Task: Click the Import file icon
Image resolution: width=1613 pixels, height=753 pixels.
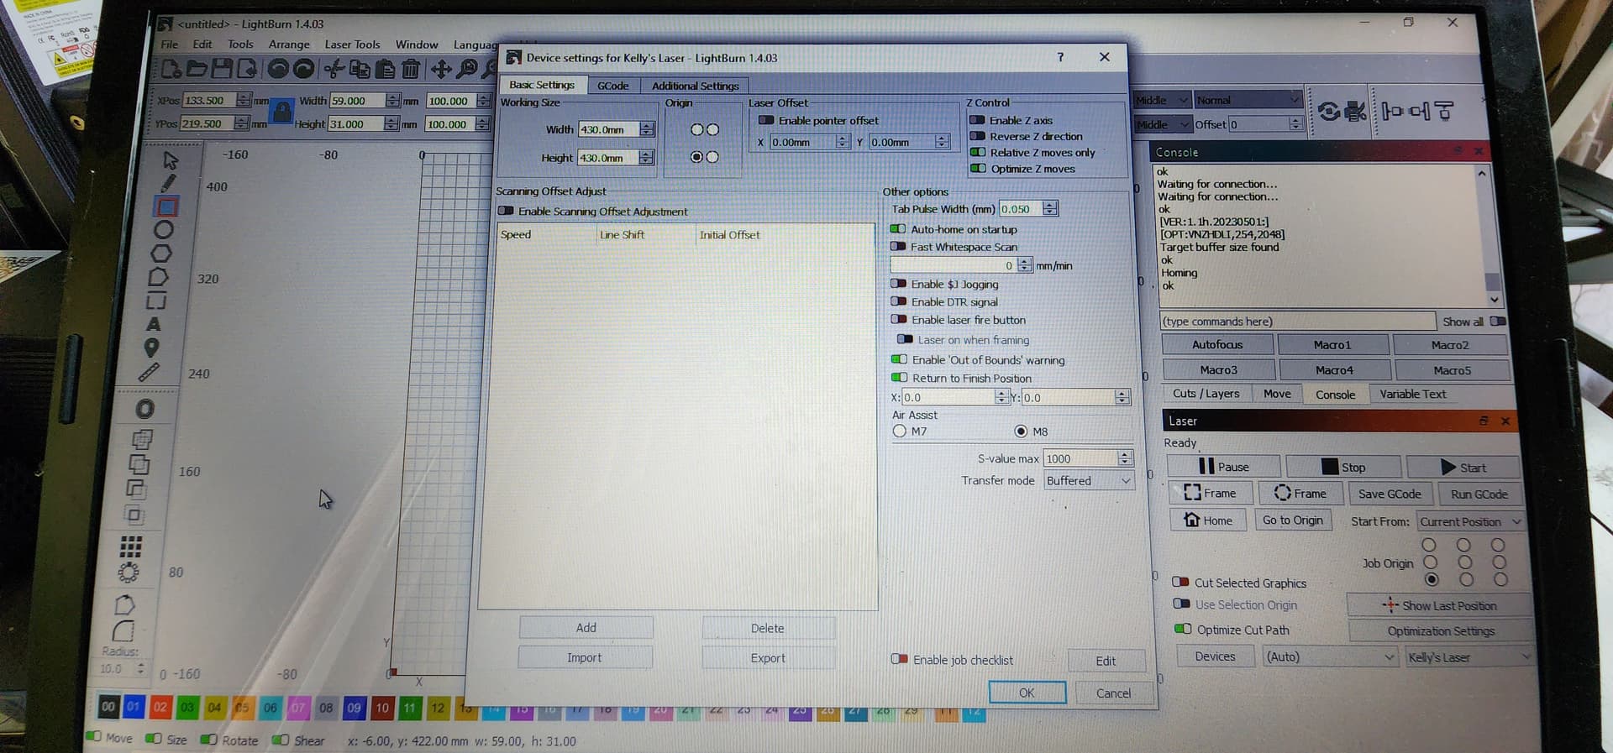Action: pos(247,69)
